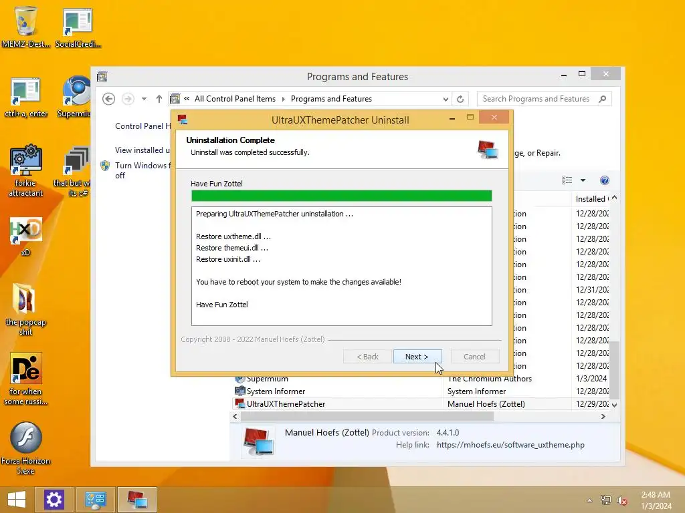Open the "for when some russi..." shortcut
Image resolution: width=685 pixels, height=513 pixels.
coord(26,379)
